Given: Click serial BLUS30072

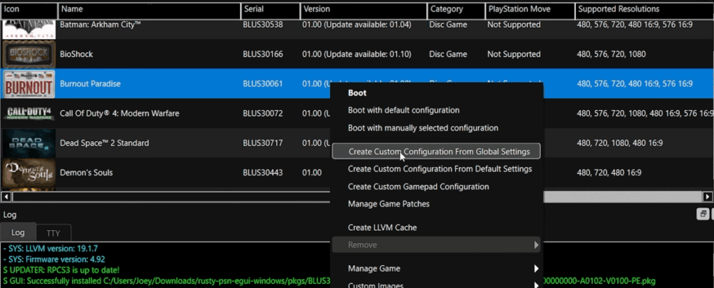Looking at the screenshot, I should [263, 113].
